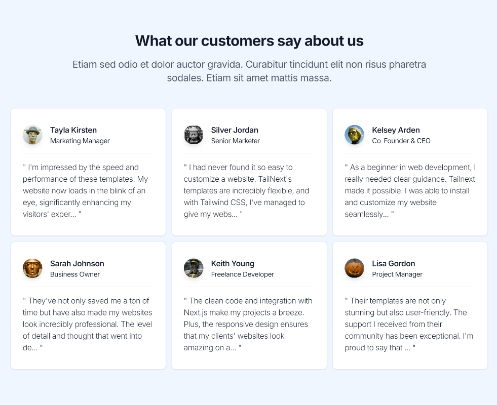Viewport: 497px width, 405px height.
Task: Click the Silver Jordan name
Action: [x=235, y=130]
